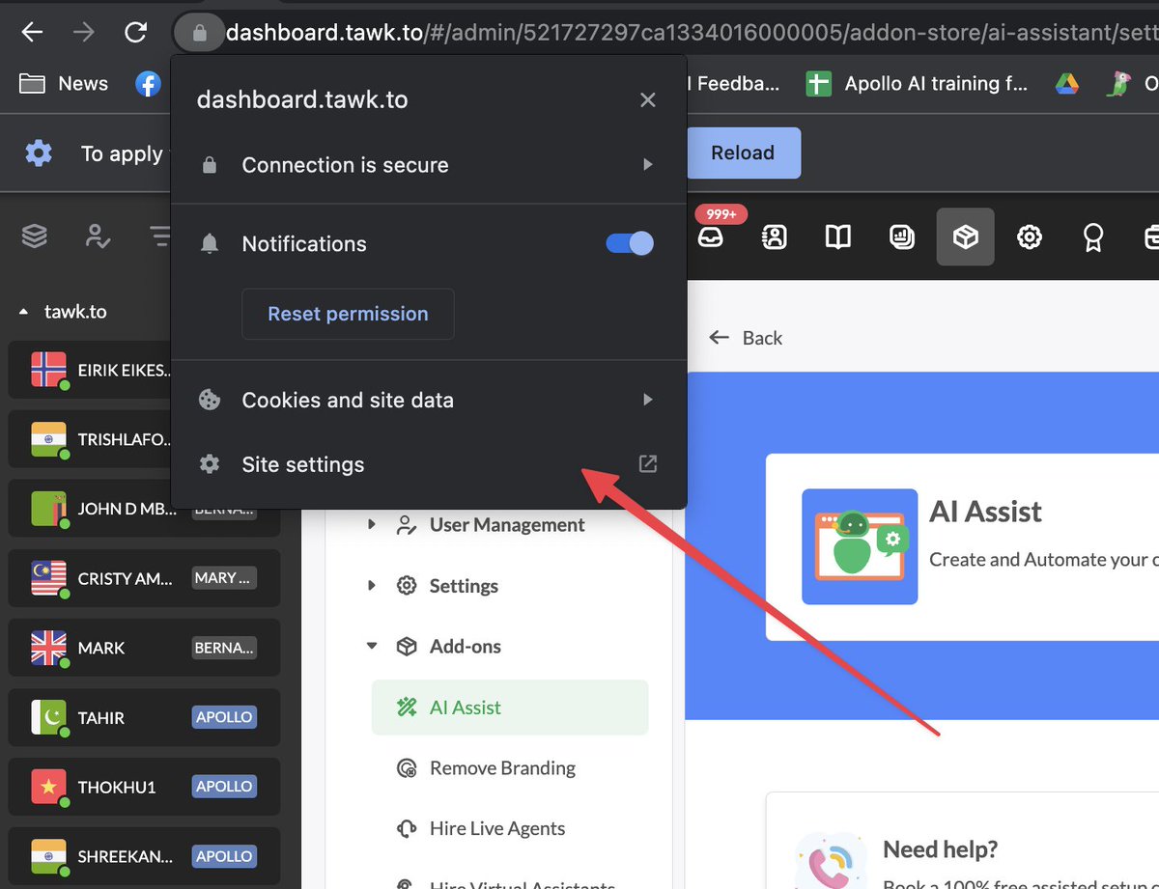Select visitor TAHIR
Image resolution: width=1159 pixels, height=889 pixels.
(x=145, y=717)
